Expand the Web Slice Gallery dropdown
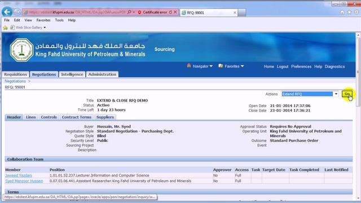Screen dimensions: 361x203 (x=45, y=28)
